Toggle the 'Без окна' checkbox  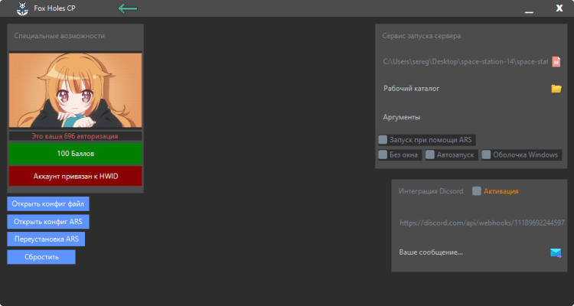tap(383, 155)
